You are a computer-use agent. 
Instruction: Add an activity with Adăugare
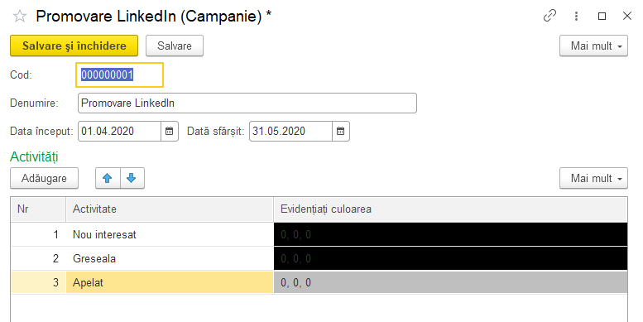45,178
